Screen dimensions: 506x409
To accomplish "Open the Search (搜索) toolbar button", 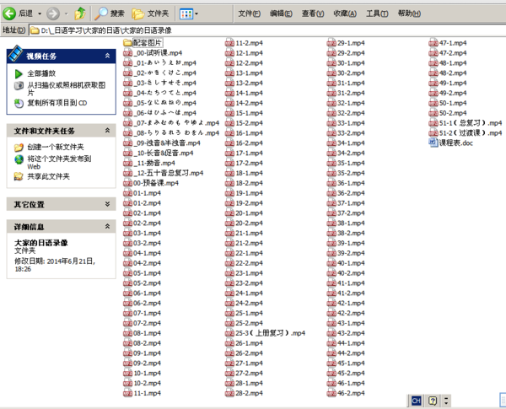I will coord(110,13).
